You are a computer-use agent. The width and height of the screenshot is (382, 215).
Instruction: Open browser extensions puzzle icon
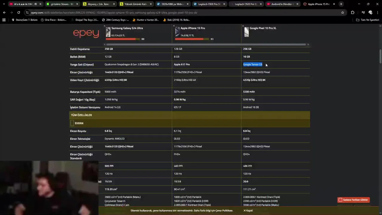pyautogui.click(x=352, y=13)
